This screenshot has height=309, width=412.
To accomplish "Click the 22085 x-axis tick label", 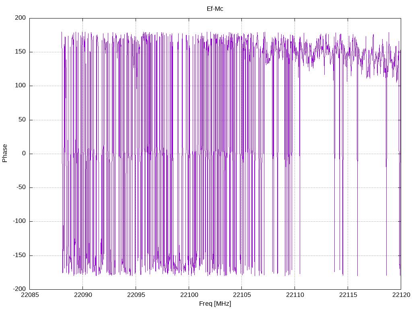I will 30,295.
